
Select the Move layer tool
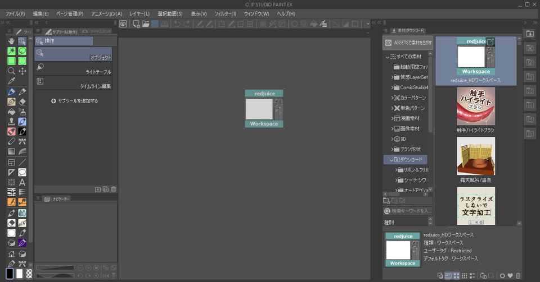(x=22, y=71)
